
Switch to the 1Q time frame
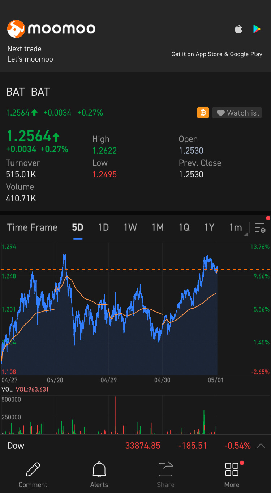tap(184, 227)
